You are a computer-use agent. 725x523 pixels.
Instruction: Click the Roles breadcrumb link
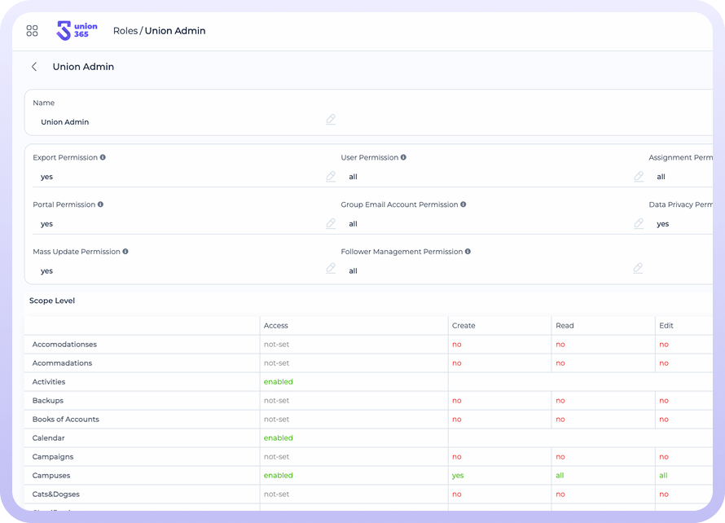point(125,31)
